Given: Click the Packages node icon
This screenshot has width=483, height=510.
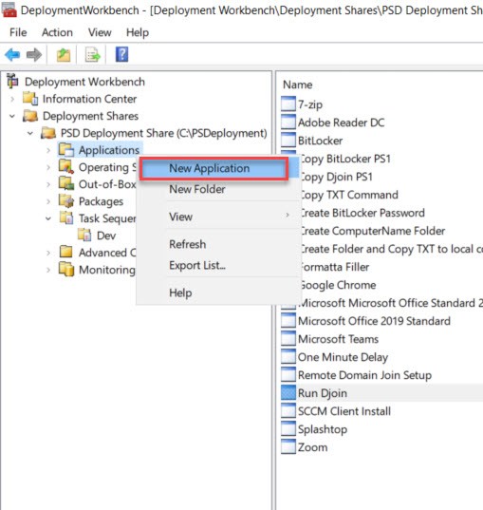Looking at the screenshot, I should 66,201.
